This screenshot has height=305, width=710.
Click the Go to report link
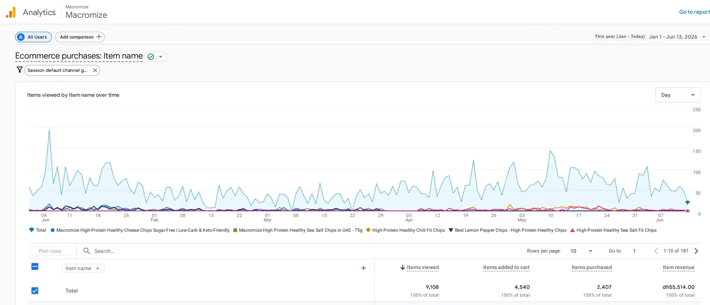694,12
